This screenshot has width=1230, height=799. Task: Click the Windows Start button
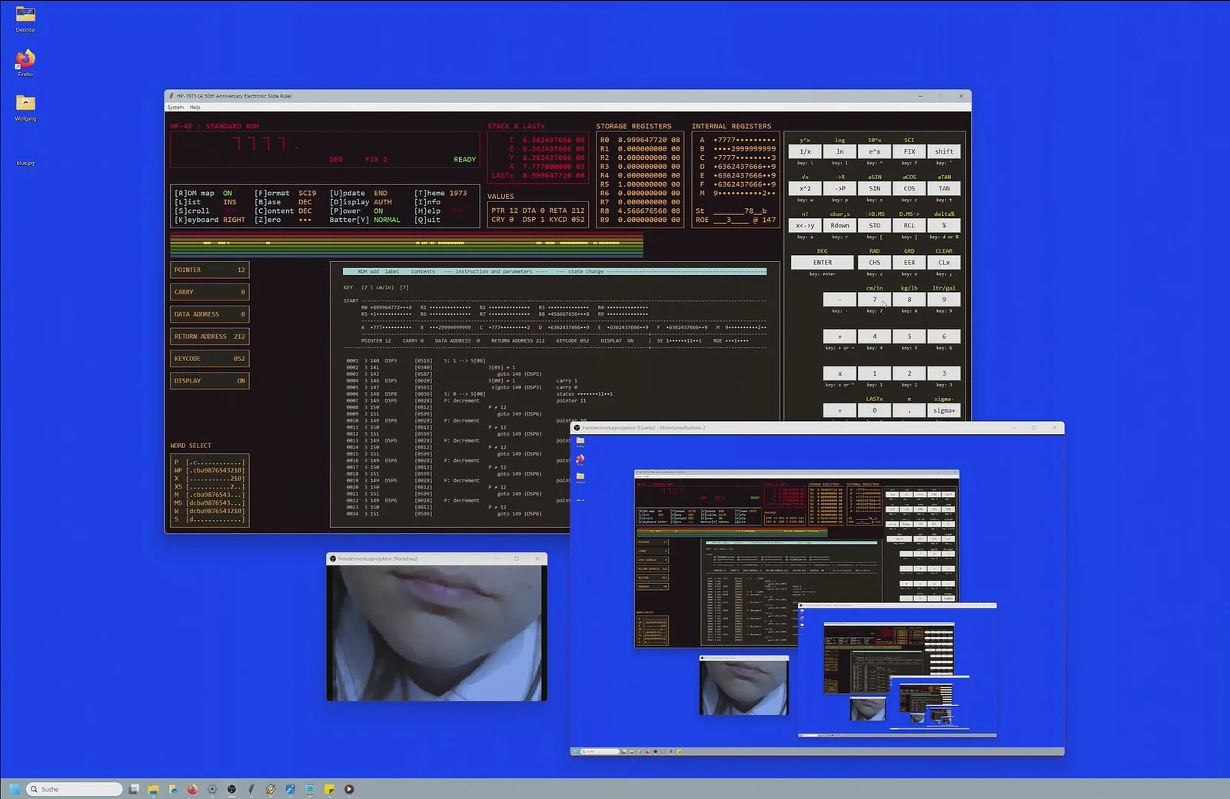tap(14, 789)
